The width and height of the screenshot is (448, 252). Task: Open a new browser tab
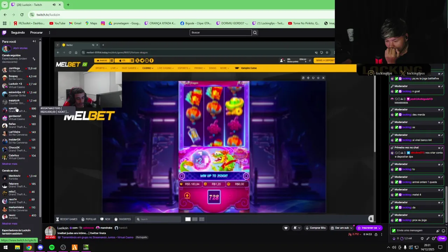(x=68, y=5)
